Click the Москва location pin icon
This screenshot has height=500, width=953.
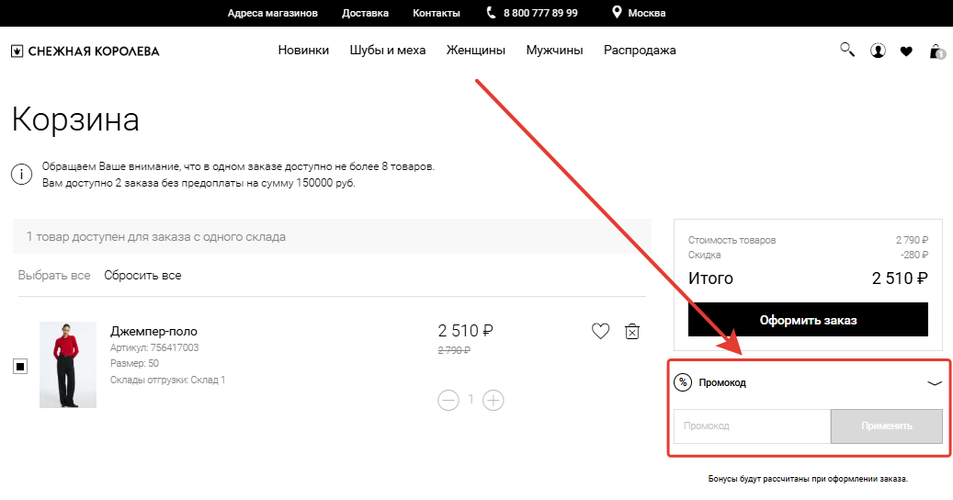coord(617,12)
